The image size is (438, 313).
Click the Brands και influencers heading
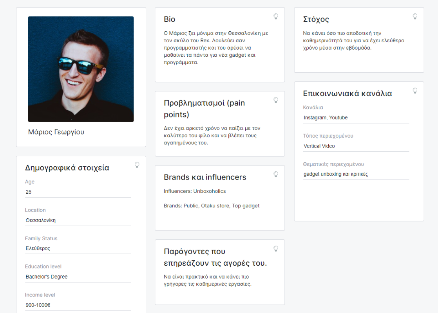pyautogui.click(x=205, y=177)
